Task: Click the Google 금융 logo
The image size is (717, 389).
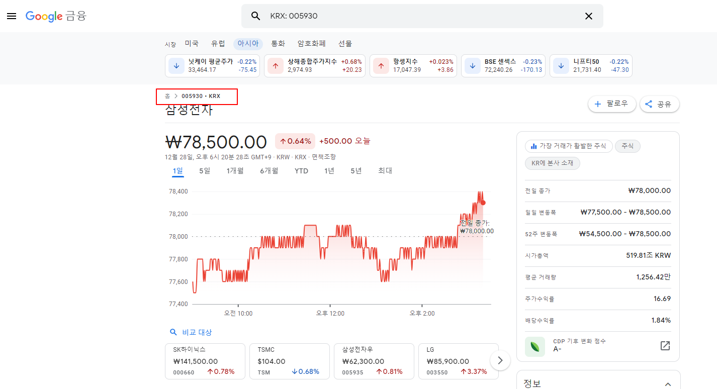Action: (56, 16)
